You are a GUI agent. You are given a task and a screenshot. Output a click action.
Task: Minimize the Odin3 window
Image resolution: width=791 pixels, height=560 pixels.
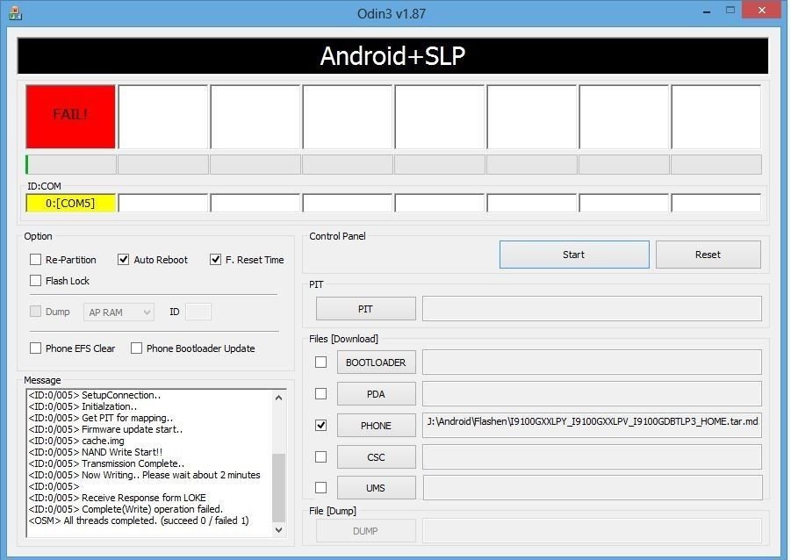coord(707,11)
